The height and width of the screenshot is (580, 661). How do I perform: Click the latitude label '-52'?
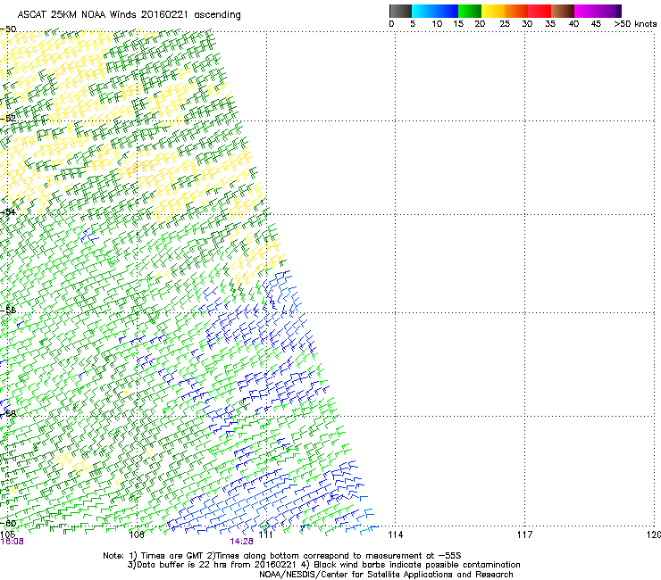tap(8, 119)
